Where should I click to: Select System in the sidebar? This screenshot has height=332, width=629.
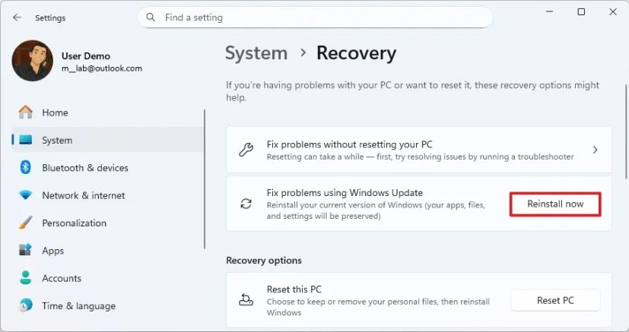[107, 140]
